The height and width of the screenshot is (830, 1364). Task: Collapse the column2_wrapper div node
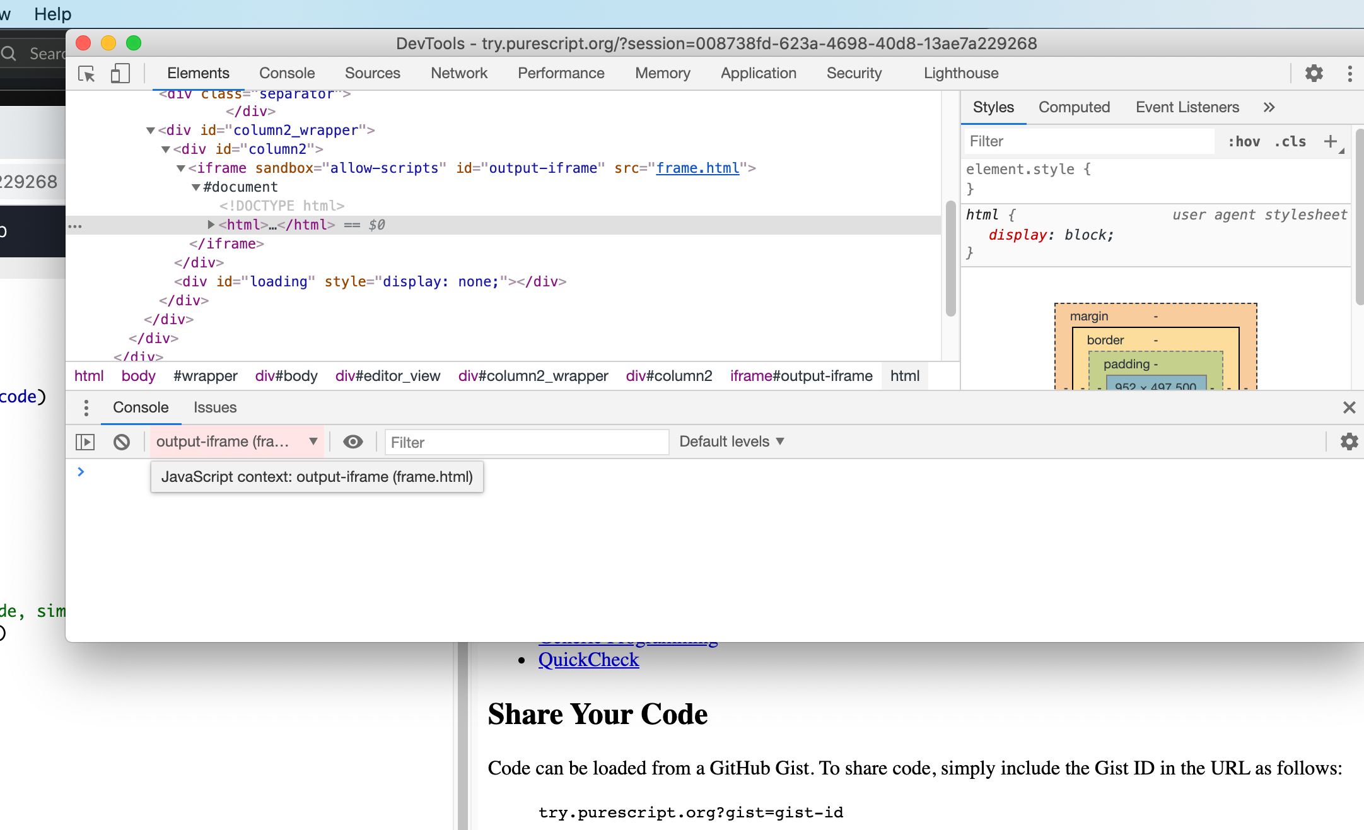tap(151, 131)
